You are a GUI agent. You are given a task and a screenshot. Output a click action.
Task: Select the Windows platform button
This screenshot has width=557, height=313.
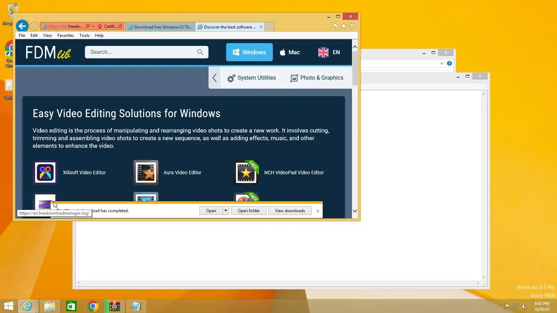(x=249, y=52)
